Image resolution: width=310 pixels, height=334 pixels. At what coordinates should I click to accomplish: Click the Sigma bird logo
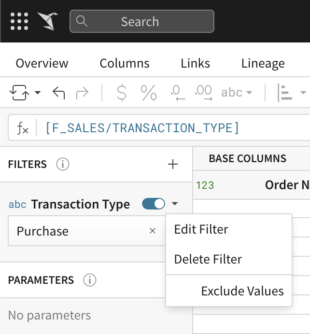(x=48, y=21)
